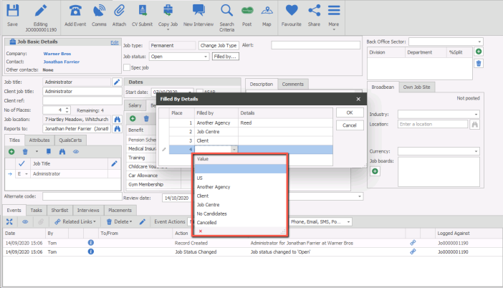Click the Map toolbar icon
The height and width of the screenshot is (288, 503).
point(267,11)
